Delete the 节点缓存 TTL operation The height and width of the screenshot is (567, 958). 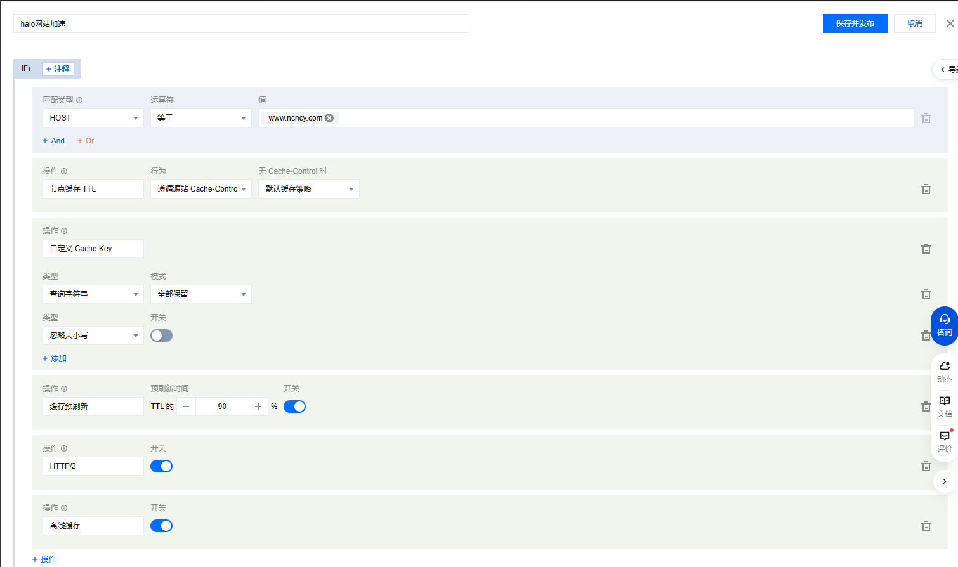pos(926,189)
